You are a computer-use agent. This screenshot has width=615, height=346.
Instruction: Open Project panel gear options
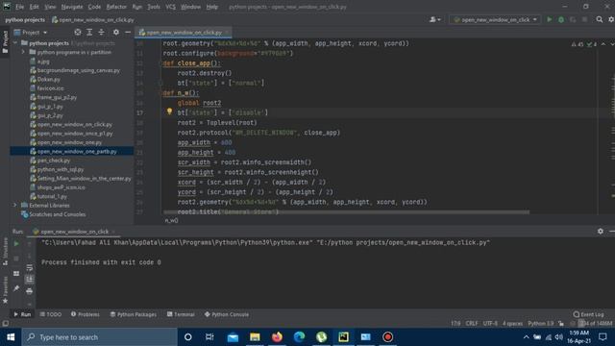tap(115, 32)
